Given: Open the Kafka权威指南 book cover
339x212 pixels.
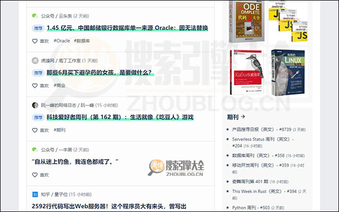Looking at the screenshot, I should coord(247,72).
